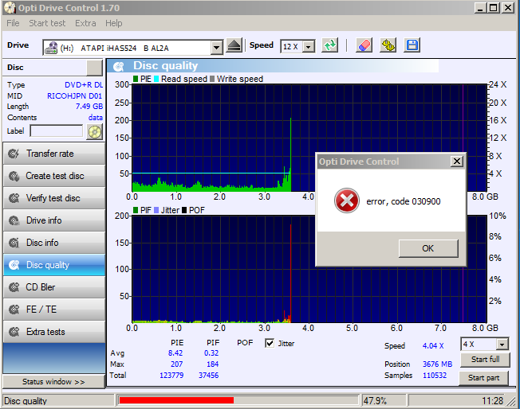Click the PIE max value 207
Image resolution: width=520 pixels, height=409 pixels.
coord(176,364)
